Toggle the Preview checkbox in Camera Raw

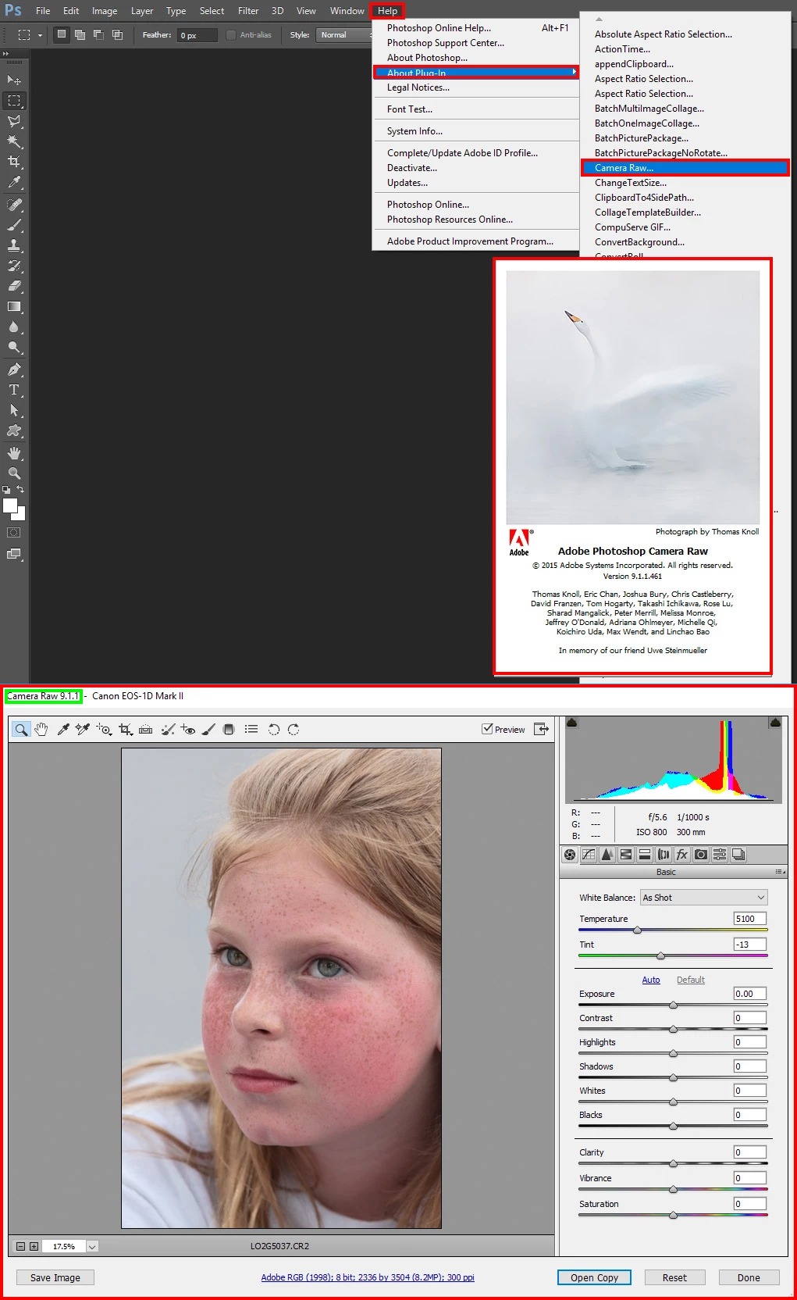click(487, 728)
